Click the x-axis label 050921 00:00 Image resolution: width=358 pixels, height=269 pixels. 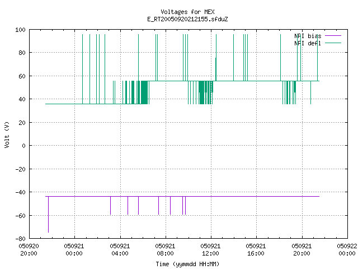click(x=74, y=249)
